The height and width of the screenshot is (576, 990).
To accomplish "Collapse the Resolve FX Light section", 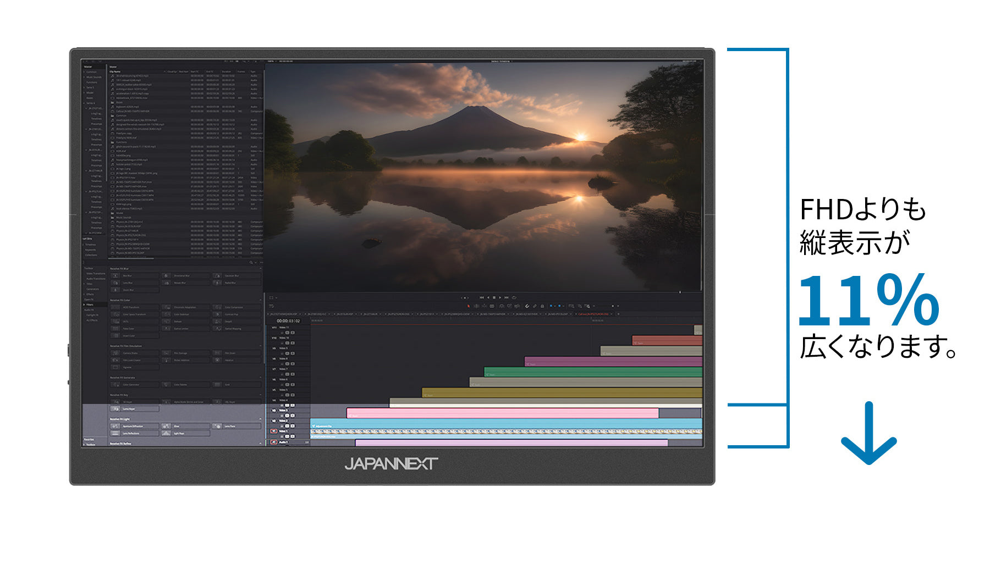I will point(260,419).
